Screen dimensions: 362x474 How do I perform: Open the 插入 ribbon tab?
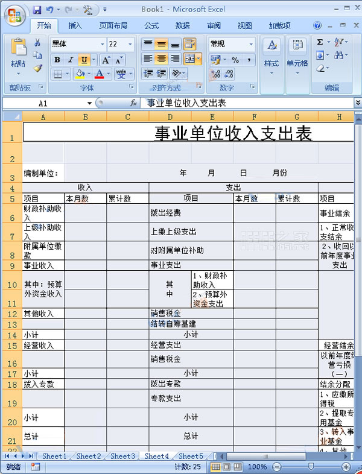(x=75, y=26)
